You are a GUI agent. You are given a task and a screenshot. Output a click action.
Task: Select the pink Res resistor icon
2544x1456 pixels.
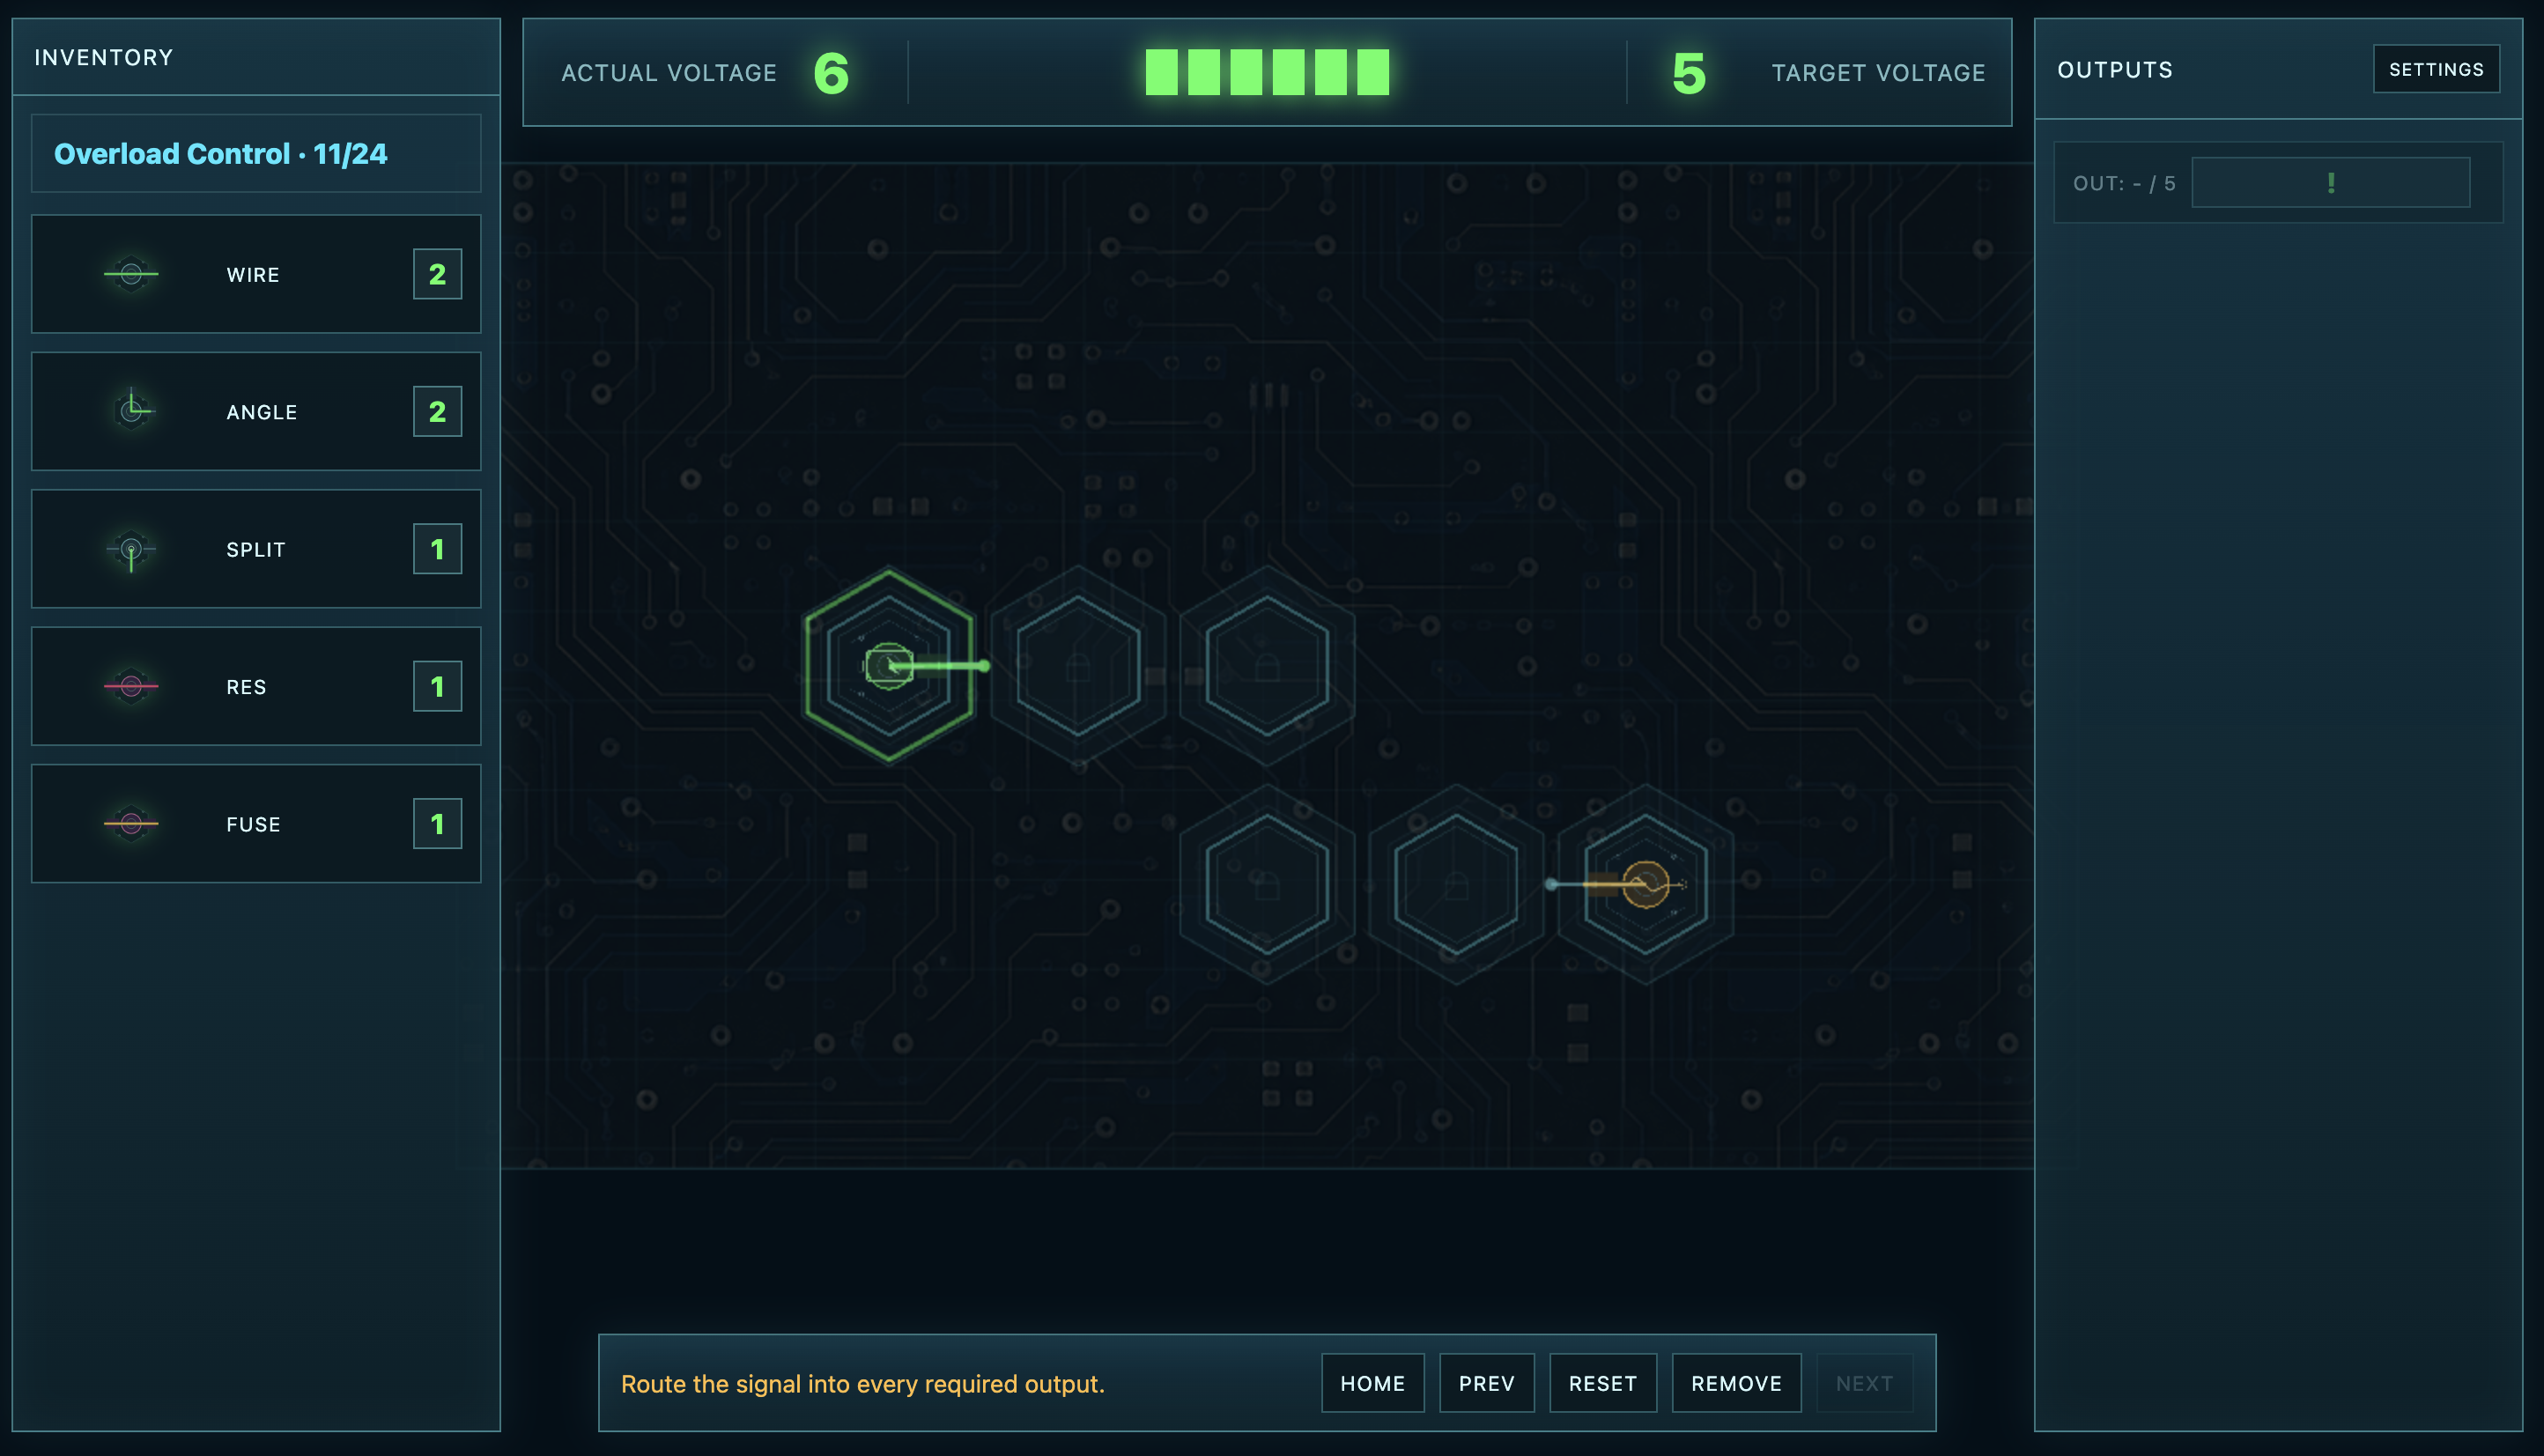131,686
